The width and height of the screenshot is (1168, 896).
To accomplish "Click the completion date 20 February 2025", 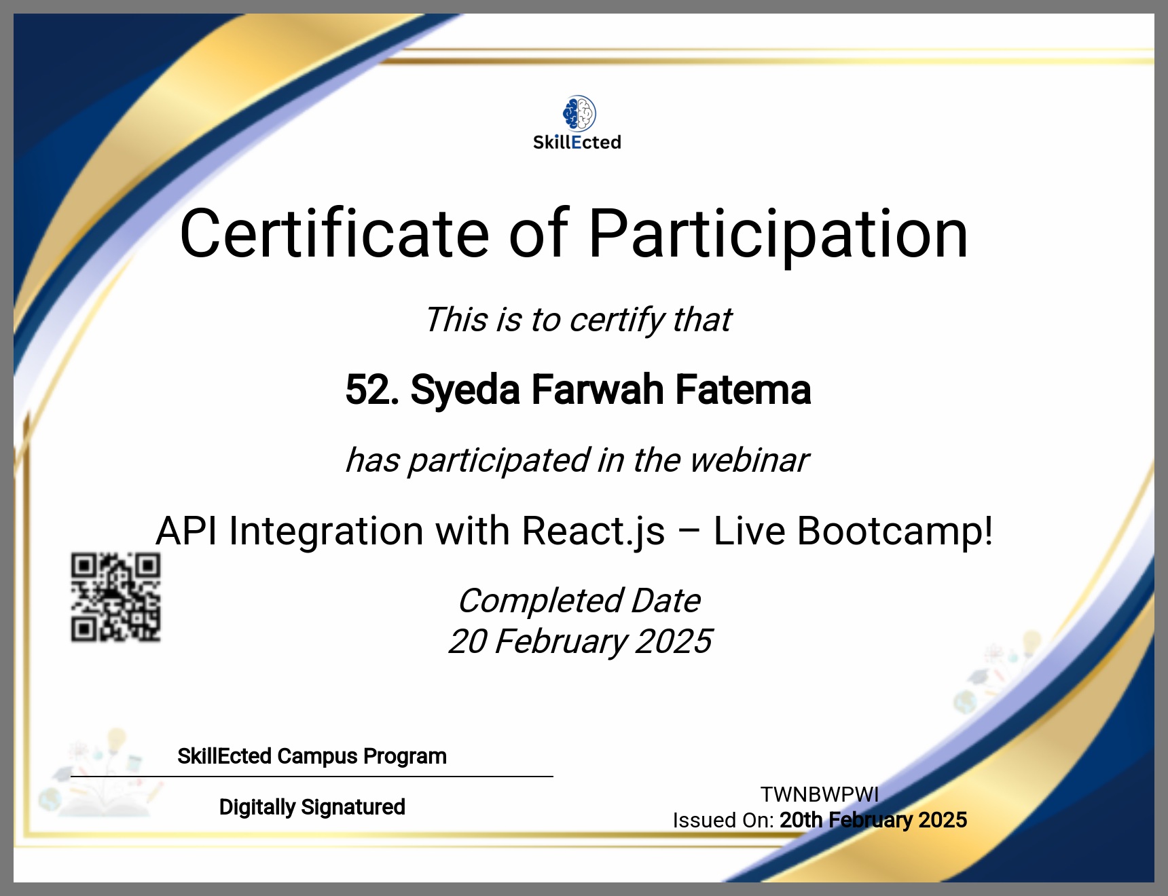I will tap(580, 641).
